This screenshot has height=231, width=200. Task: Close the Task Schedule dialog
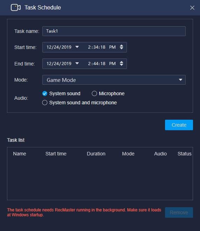click(x=192, y=8)
